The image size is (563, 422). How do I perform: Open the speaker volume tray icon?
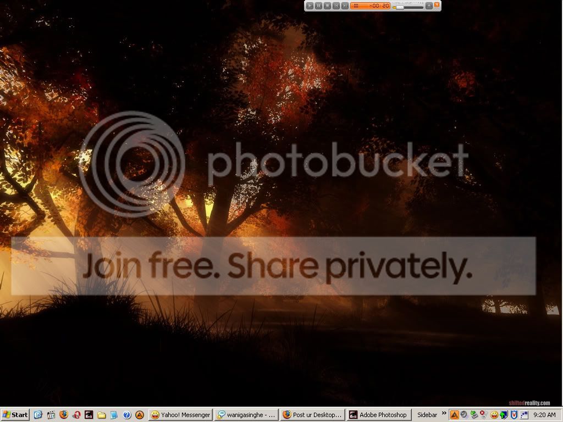pyautogui.click(x=463, y=414)
